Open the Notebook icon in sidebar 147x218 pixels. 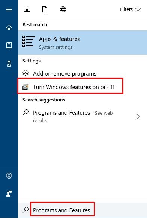[x=9, y=45]
